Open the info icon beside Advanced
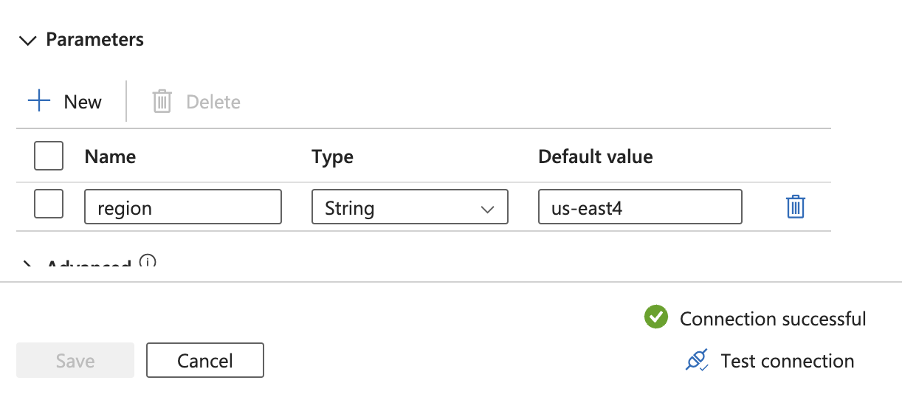 148,262
